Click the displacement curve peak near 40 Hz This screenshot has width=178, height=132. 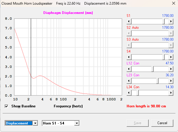(x=40, y=76)
